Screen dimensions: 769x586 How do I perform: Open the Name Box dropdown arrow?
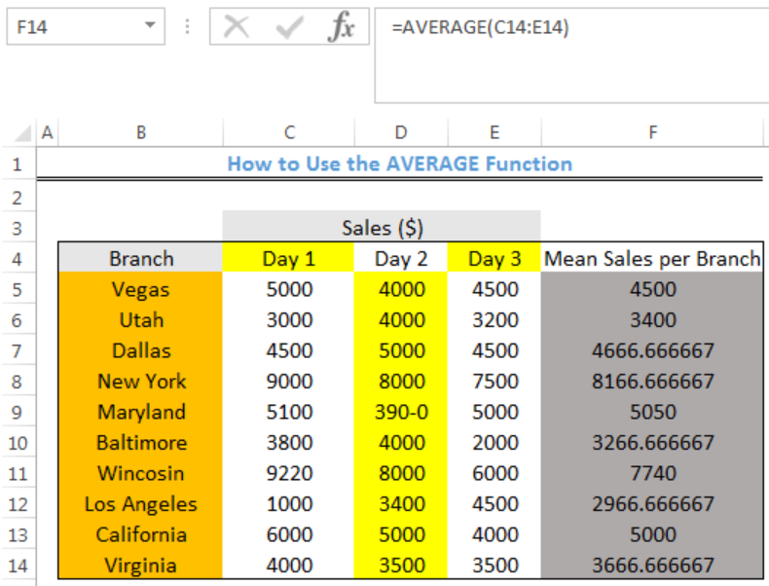(x=150, y=25)
